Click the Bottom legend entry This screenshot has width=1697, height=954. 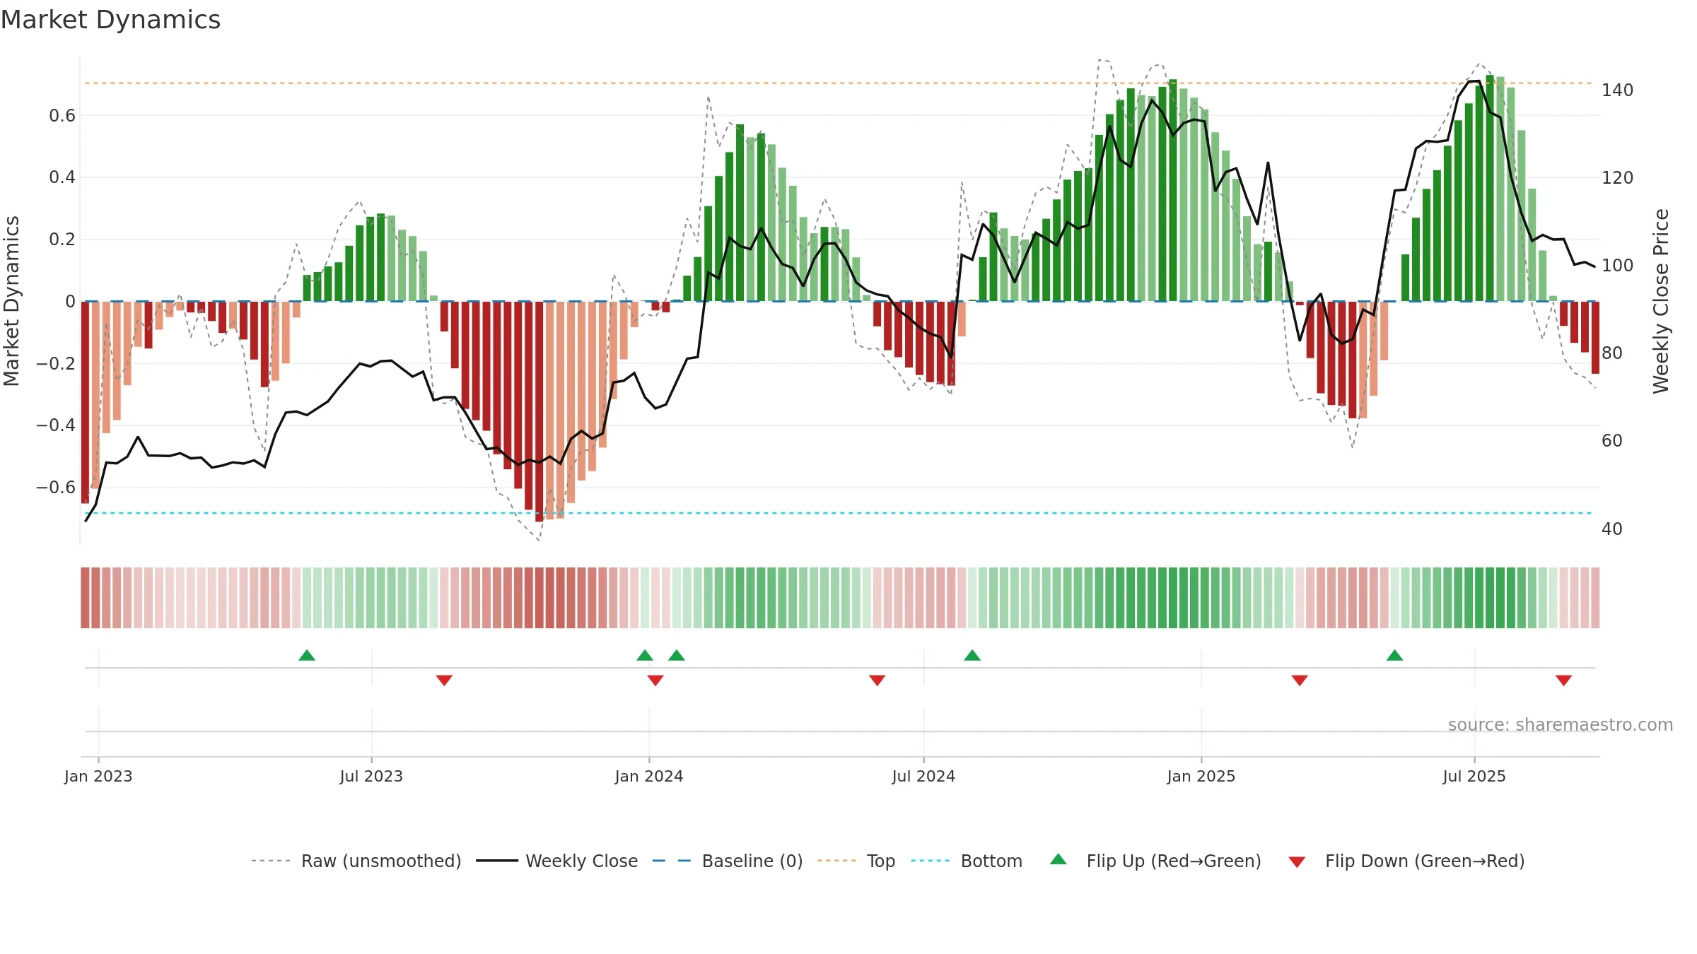[967, 861]
